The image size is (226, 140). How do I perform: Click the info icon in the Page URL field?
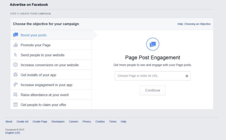coord(187,76)
